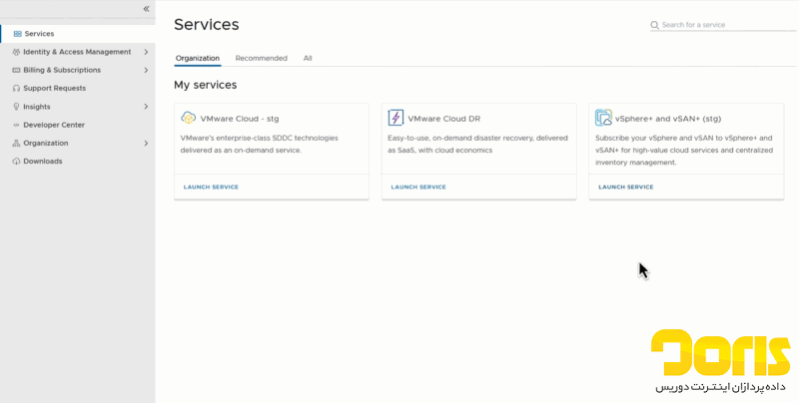Click the "Subscribe your vSphere and vSAN" description
799x403 pixels.
pyautogui.click(x=684, y=150)
